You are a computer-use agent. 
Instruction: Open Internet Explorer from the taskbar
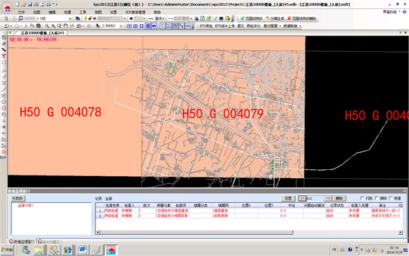tap(67, 250)
